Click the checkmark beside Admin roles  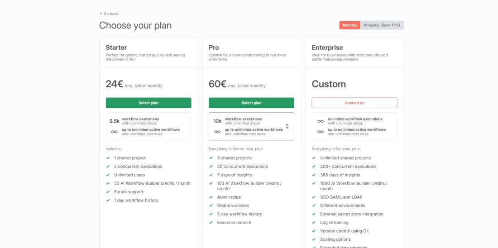tap(211, 197)
